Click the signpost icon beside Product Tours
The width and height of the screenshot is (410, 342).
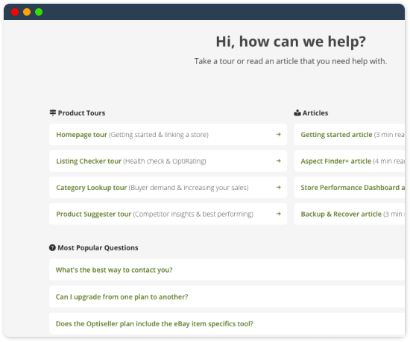53,113
